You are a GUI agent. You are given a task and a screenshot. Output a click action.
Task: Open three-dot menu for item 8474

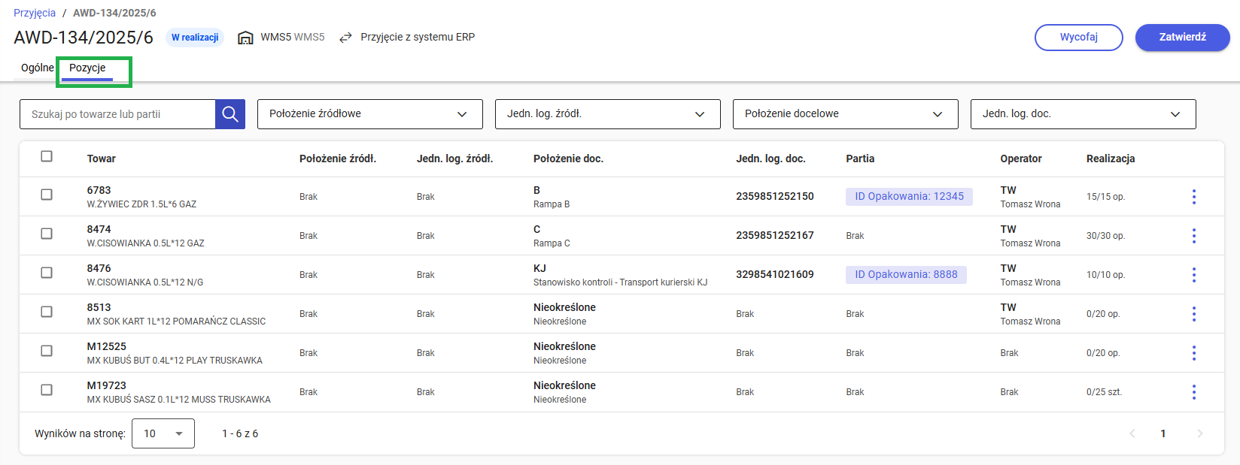[1193, 236]
